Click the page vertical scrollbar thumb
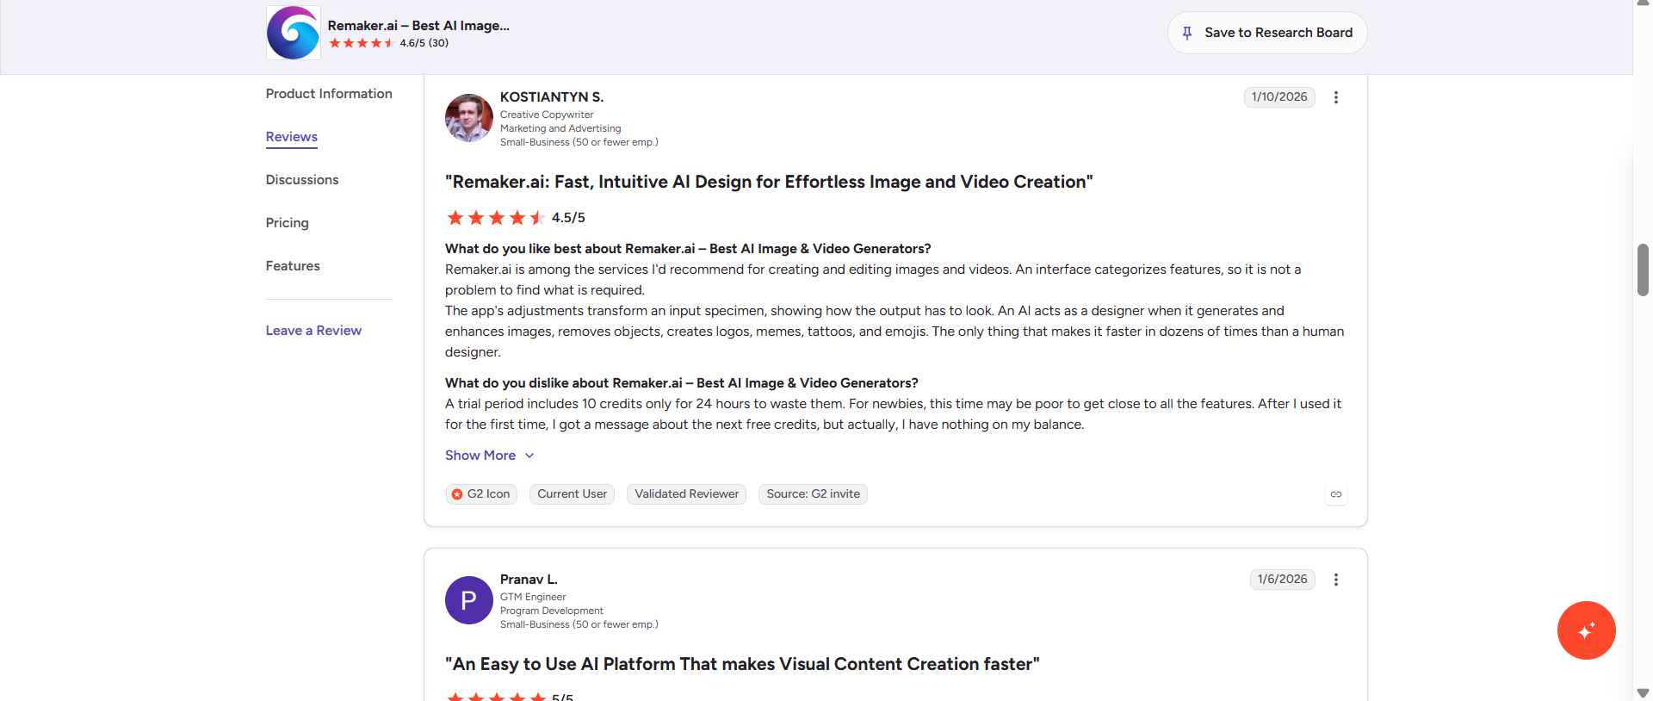Viewport: 1653px width, 701px height. (x=1643, y=270)
